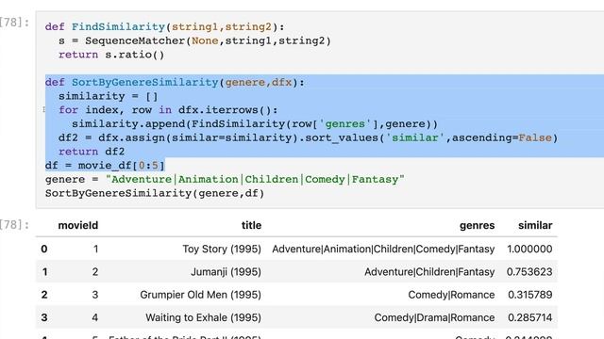Image resolution: width=604 pixels, height=339 pixels.
Task: Click the movieId cell of Waiting to Exhale
Action: click(x=94, y=318)
